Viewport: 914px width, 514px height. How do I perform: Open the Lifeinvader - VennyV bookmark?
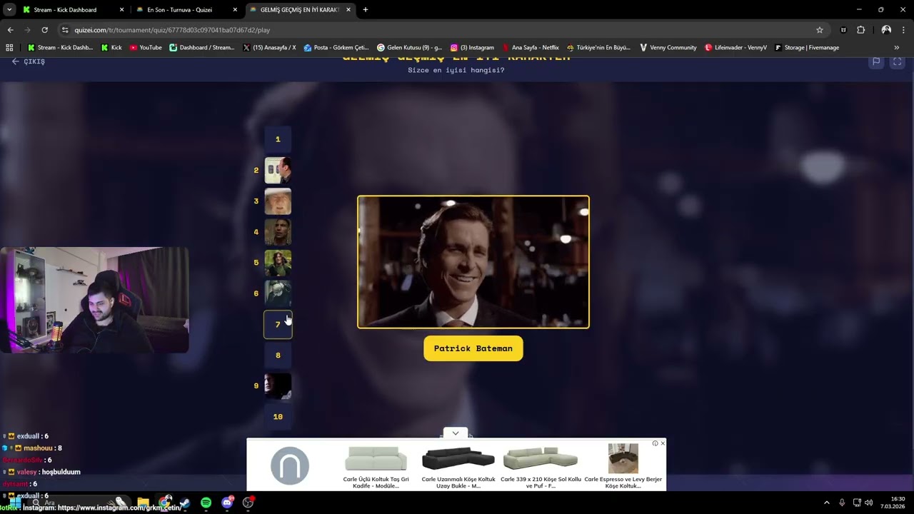(735, 48)
